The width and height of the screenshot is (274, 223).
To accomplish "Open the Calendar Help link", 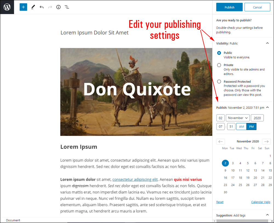I will click(x=261, y=202).
